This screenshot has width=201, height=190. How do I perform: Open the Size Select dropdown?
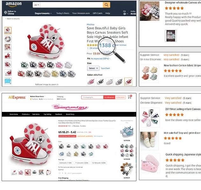[x=93, y=68]
